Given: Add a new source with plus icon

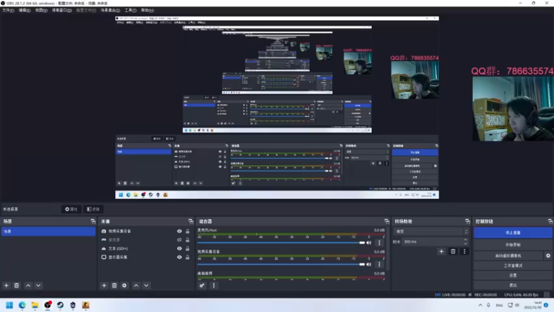Looking at the screenshot, I should point(104,286).
